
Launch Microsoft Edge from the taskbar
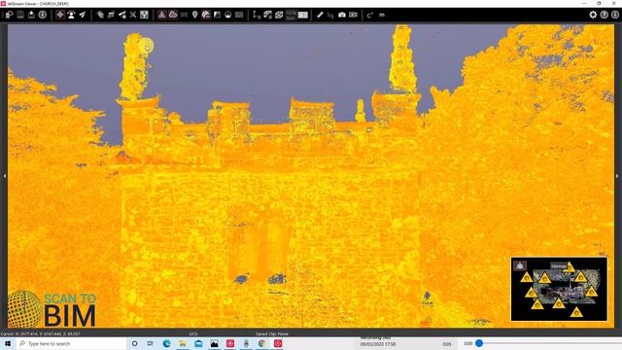166,343
